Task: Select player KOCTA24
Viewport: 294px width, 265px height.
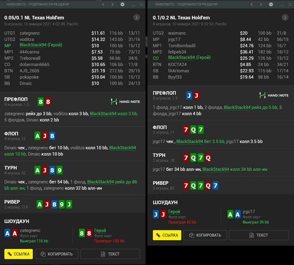Action: point(177,65)
